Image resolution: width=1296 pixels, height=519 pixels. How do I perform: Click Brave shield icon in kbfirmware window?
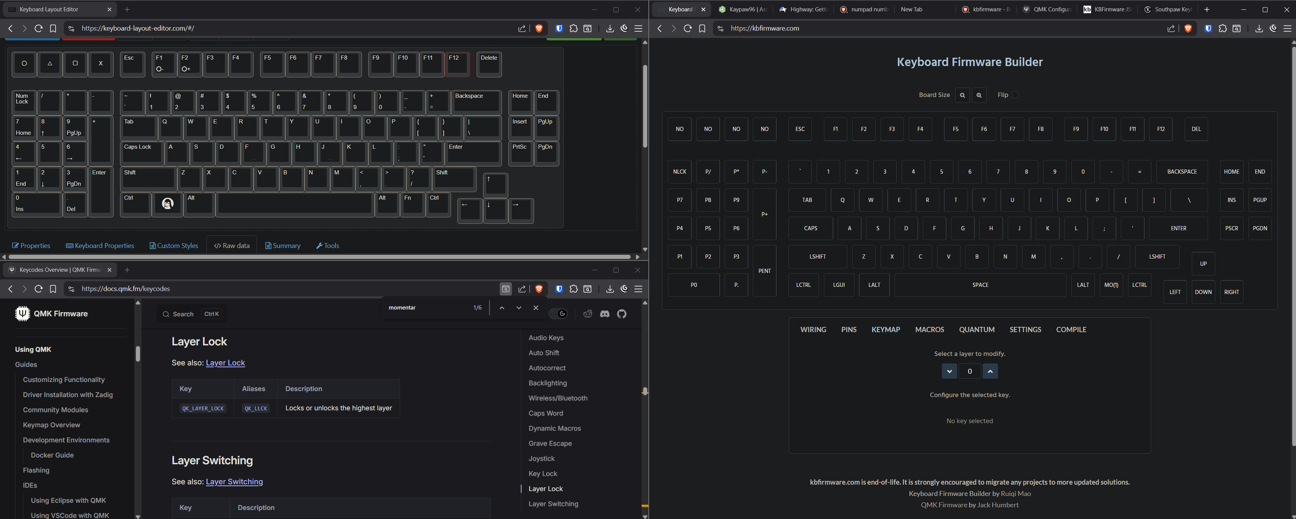coord(1188,29)
